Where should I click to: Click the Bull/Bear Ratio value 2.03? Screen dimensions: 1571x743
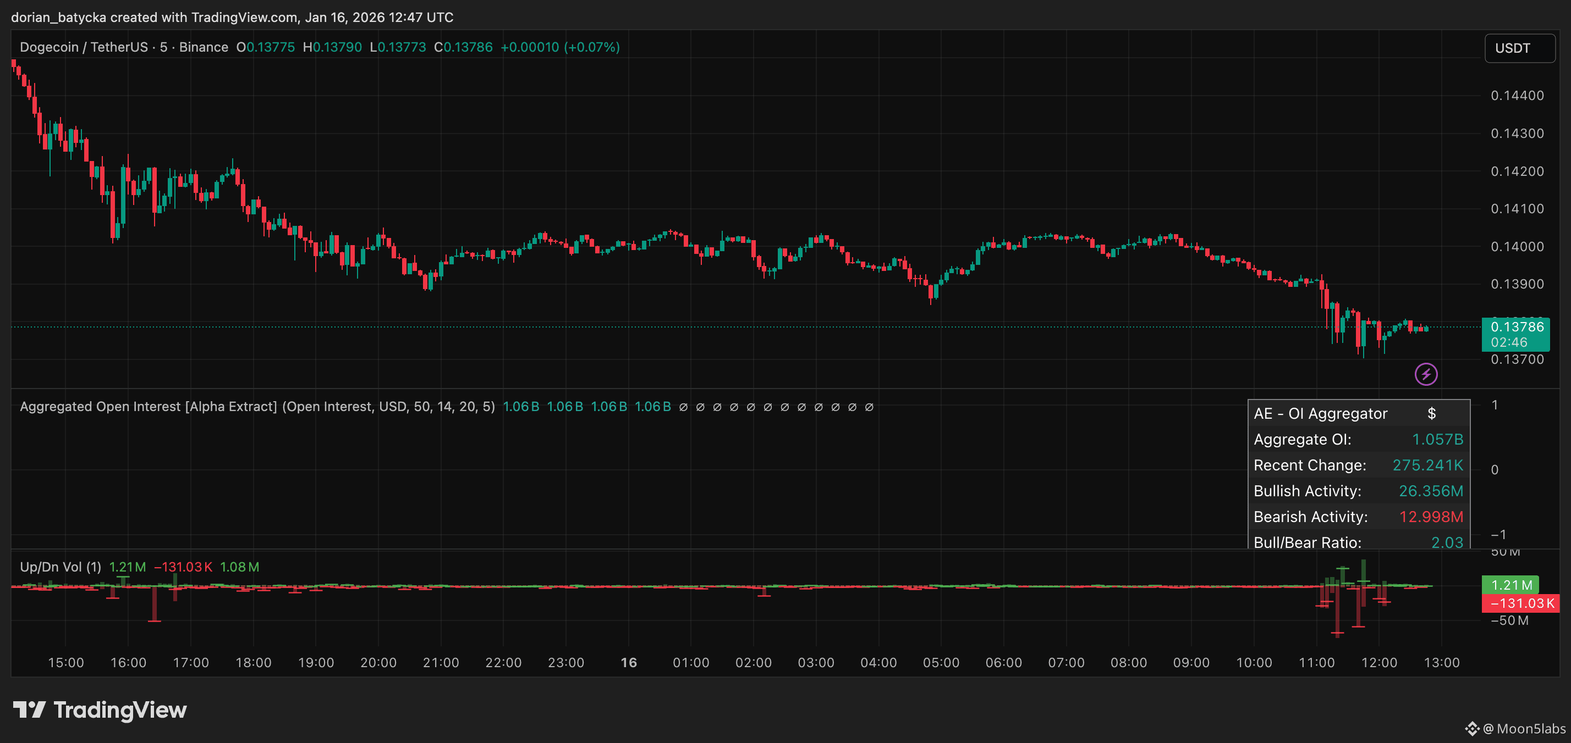pos(1447,542)
